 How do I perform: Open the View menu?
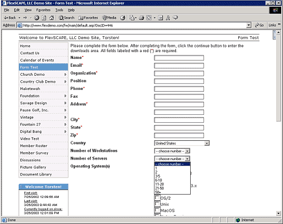tap(28, 10)
